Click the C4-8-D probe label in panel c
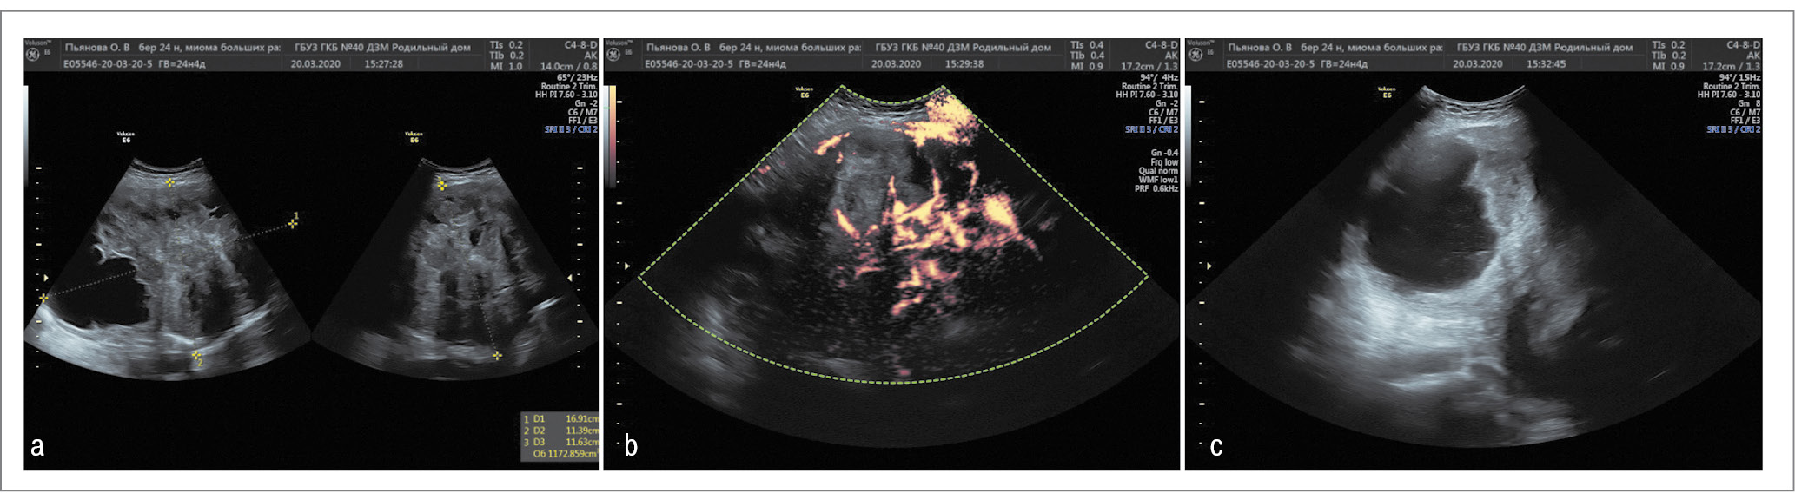The height and width of the screenshot is (493, 1795). coord(1743,45)
